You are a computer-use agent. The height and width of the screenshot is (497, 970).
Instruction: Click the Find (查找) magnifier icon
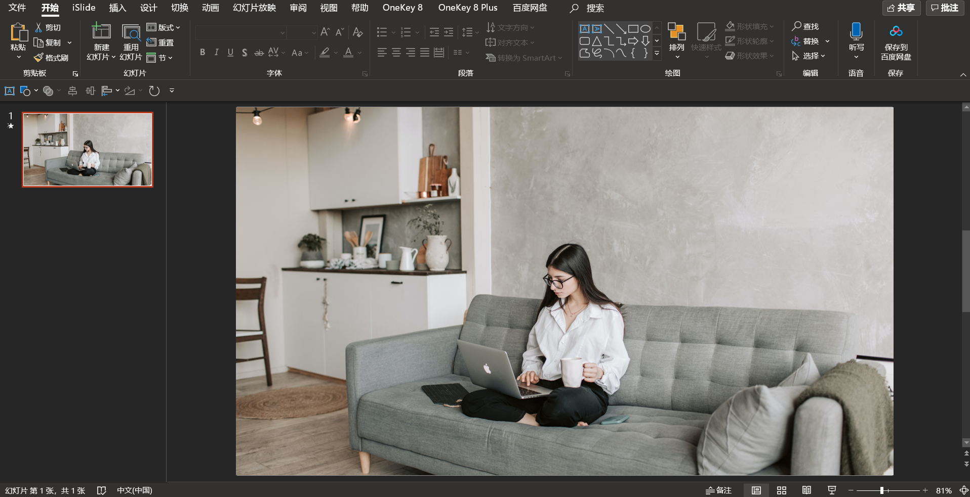[x=797, y=26]
